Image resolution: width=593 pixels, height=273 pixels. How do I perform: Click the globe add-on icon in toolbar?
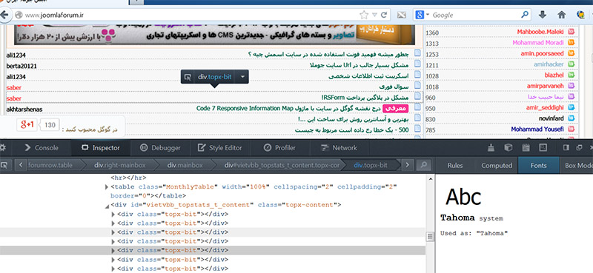[x=580, y=15]
